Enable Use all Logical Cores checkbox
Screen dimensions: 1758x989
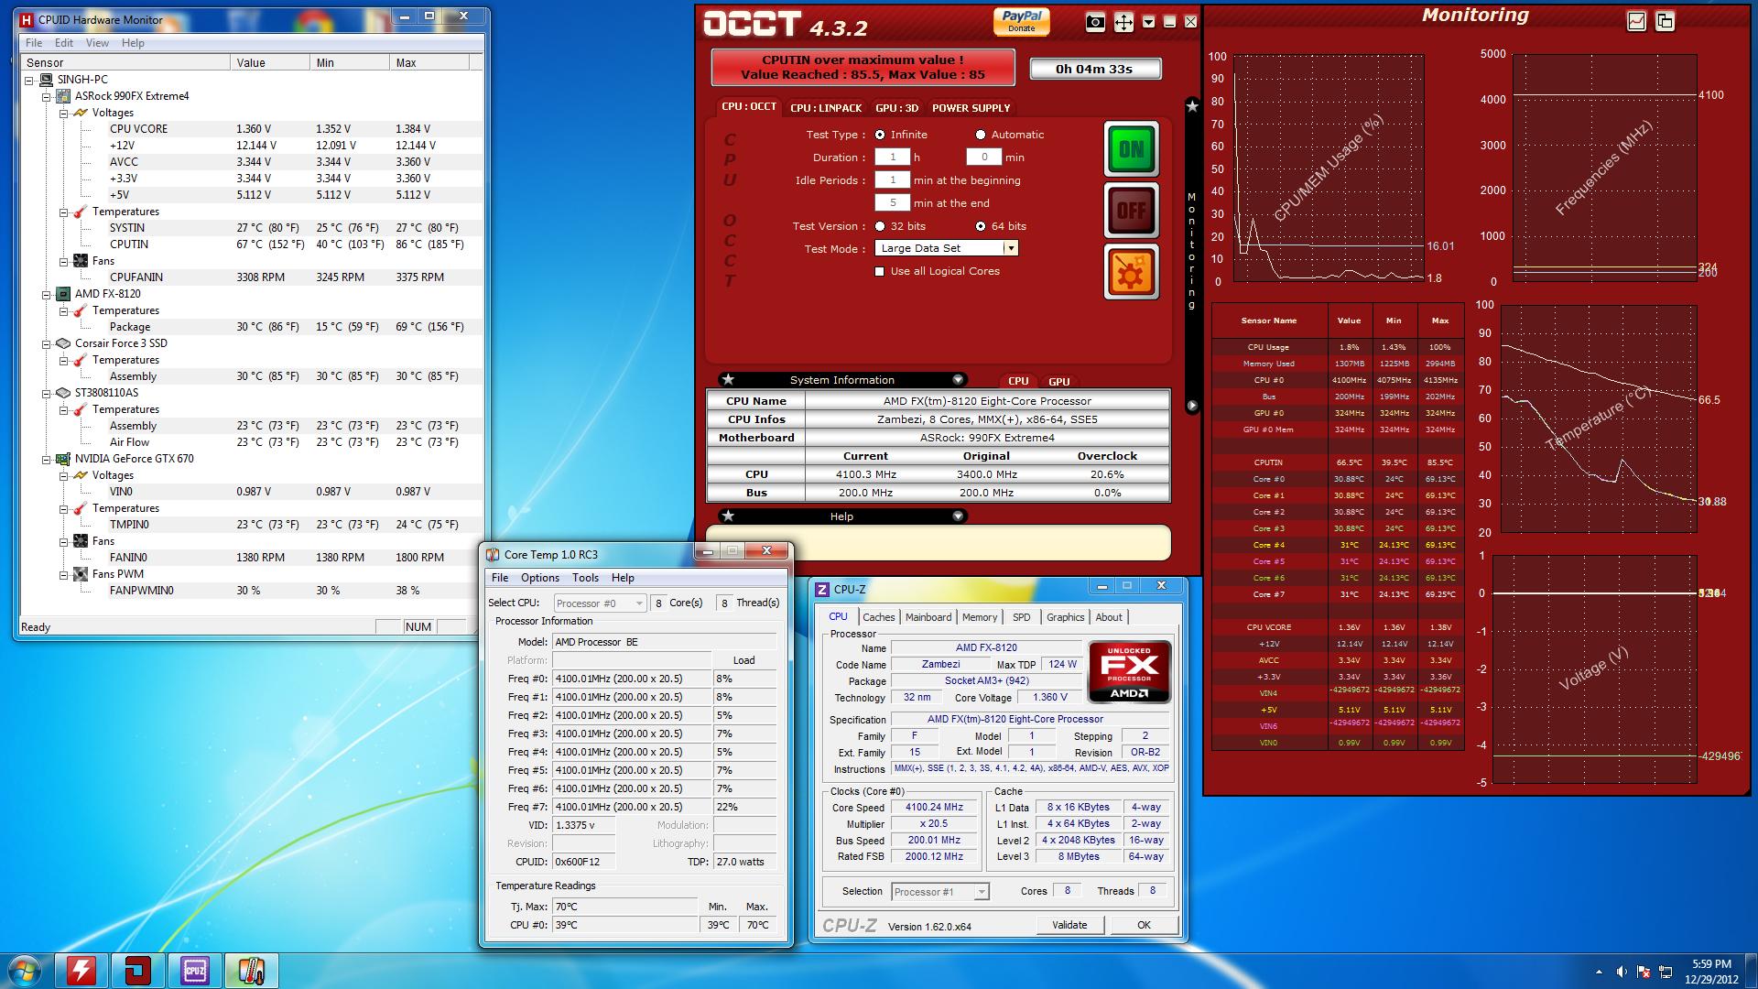coord(880,271)
